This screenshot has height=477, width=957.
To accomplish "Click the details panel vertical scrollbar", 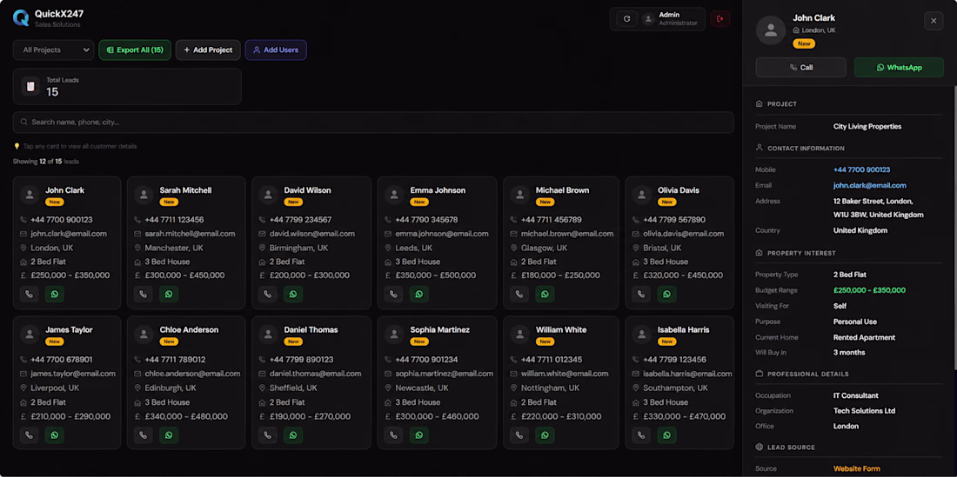I will (x=954, y=227).
